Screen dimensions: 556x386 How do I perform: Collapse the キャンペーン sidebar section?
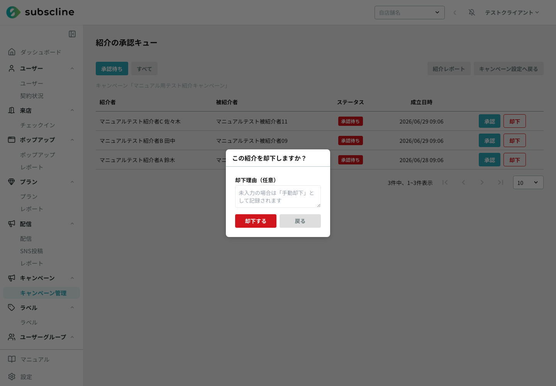click(x=72, y=278)
